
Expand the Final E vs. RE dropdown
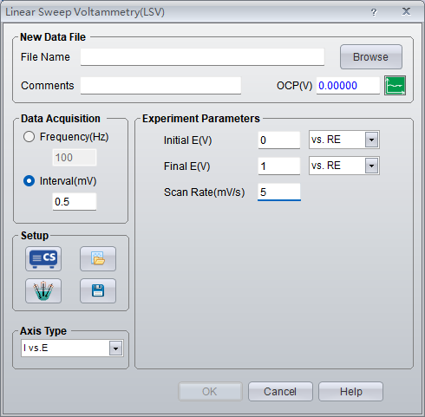[371, 166]
